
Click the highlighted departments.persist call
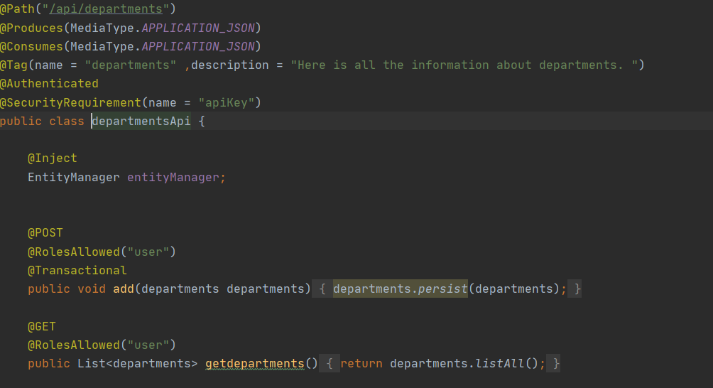coord(400,289)
